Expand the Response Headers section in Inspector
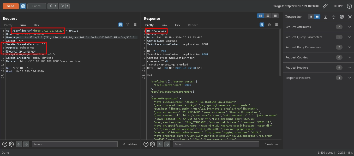Viewport: 354px width, 156px height. 350,77
